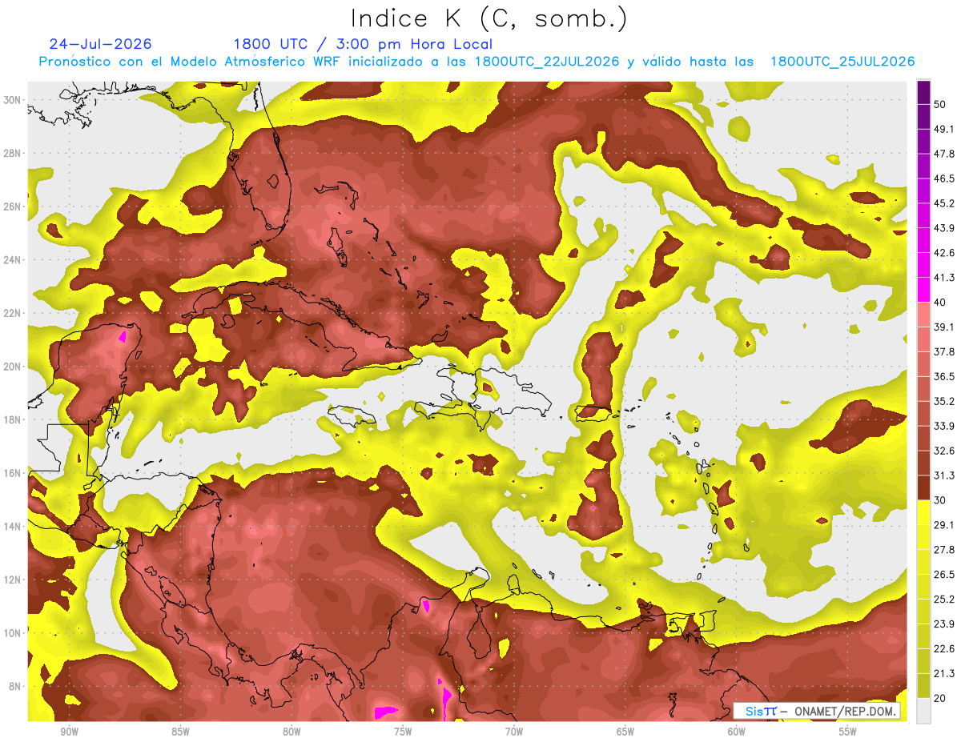Click the '60W' longitude axis label
Image resolution: width=961 pixels, height=742 pixels.
coord(737,732)
